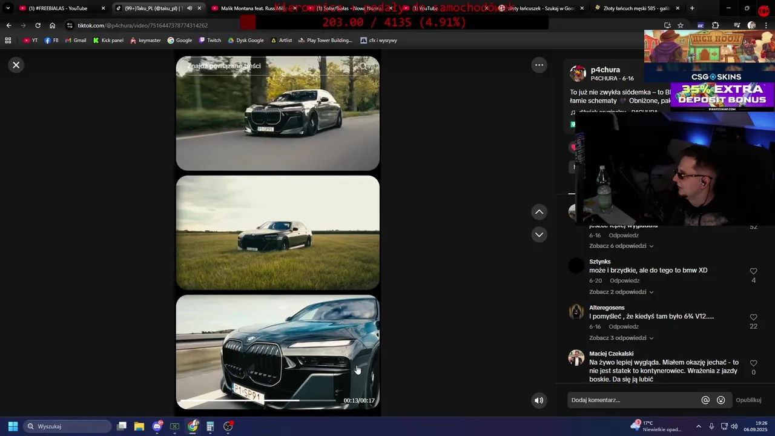Open the tab search dropdown
This screenshot has height=436, width=775.
[7, 8]
